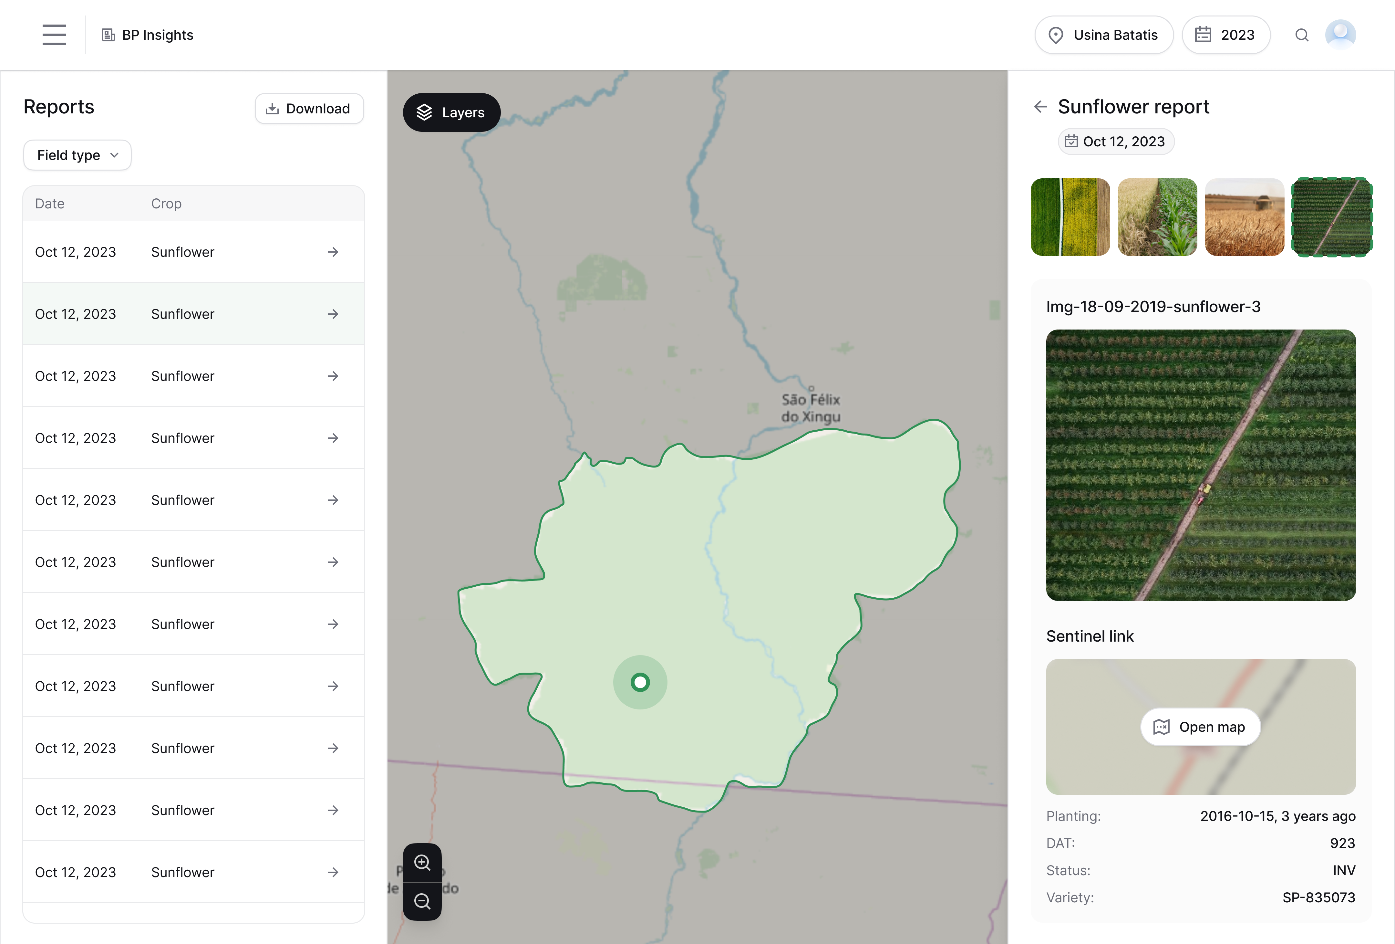Select the wheat harvest thumbnail
1395x944 pixels.
pyautogui.click(x=1244, y=217)
